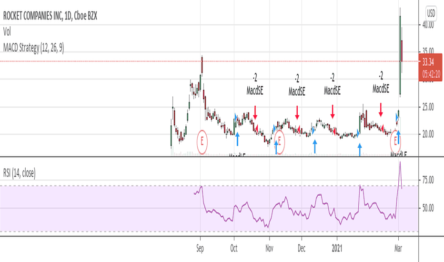Select the blue long-entry arrow in mid-December
444x262 pixels.
pos(314,147)
